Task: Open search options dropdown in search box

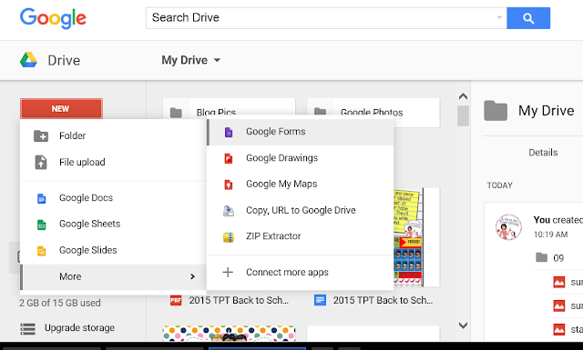Action: [x=499, y=17]
